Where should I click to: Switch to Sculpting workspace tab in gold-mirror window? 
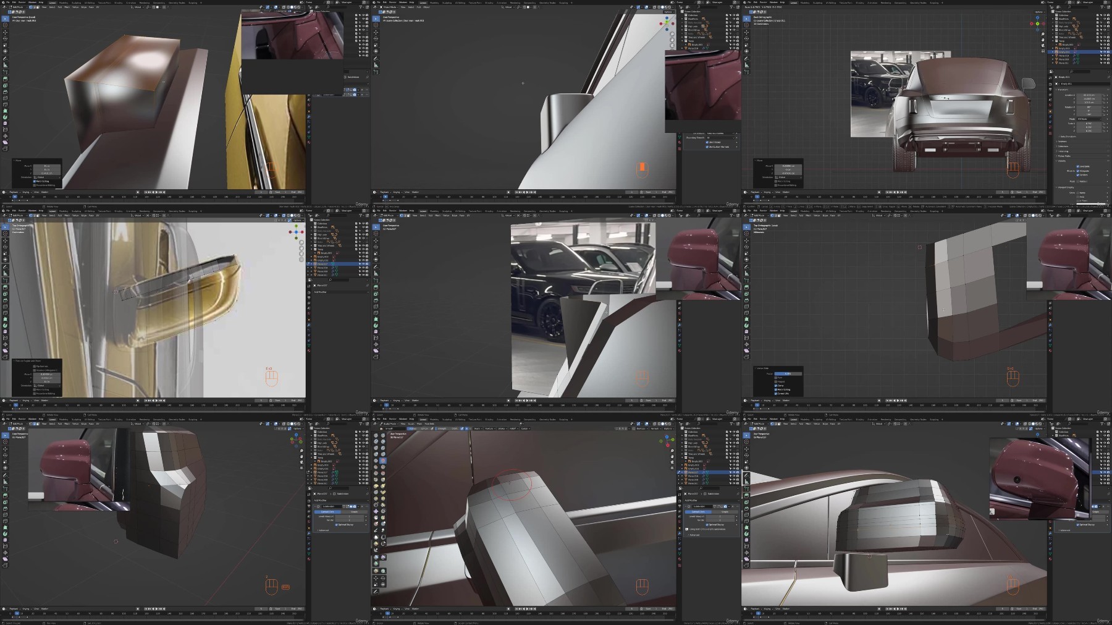coord(76,211)
